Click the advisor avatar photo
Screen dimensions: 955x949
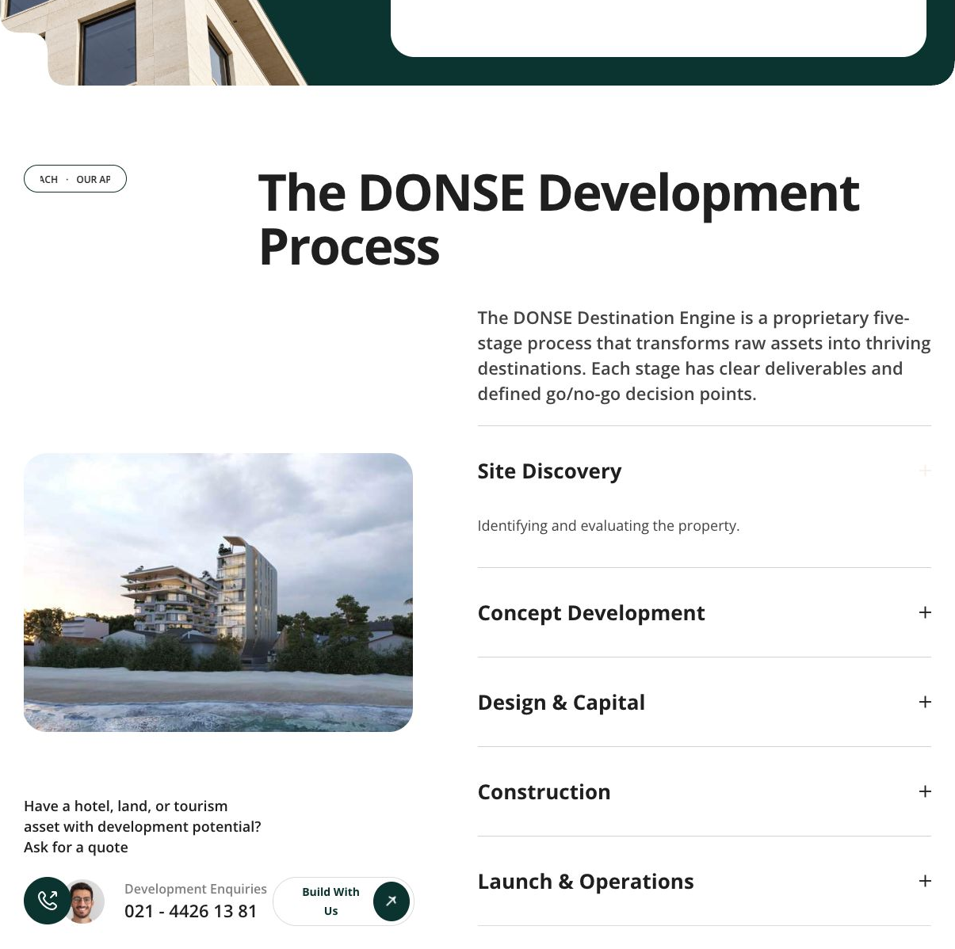pyautogui.click(x=85, y=901)
